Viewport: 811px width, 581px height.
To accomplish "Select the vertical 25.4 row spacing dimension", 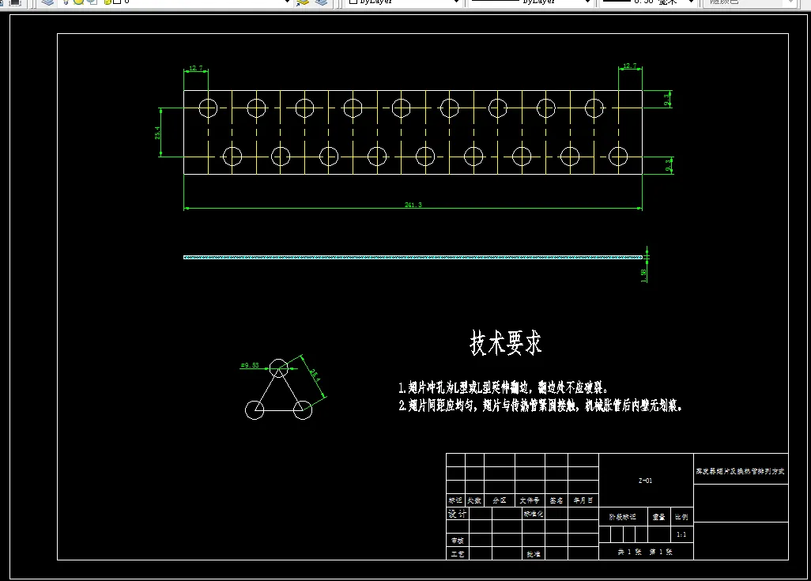I will coord(157,133).
